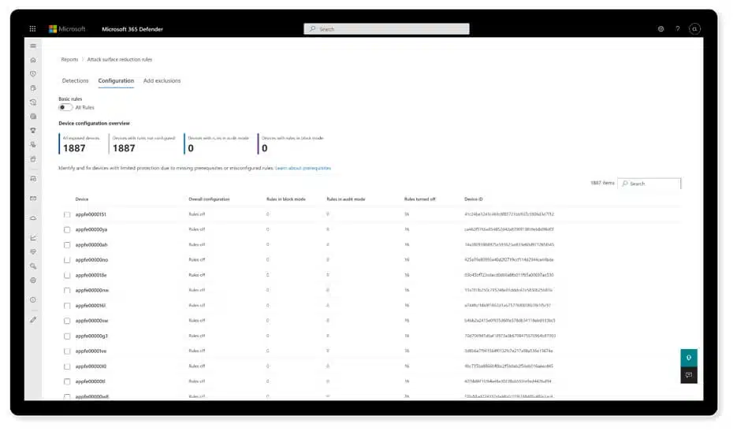Open the Cloud apps icon in sidebar
This screenshot has height=435, width=737.
[33, 218]
